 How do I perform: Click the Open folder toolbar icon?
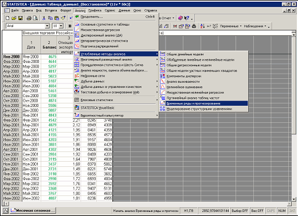coord(14,18)
